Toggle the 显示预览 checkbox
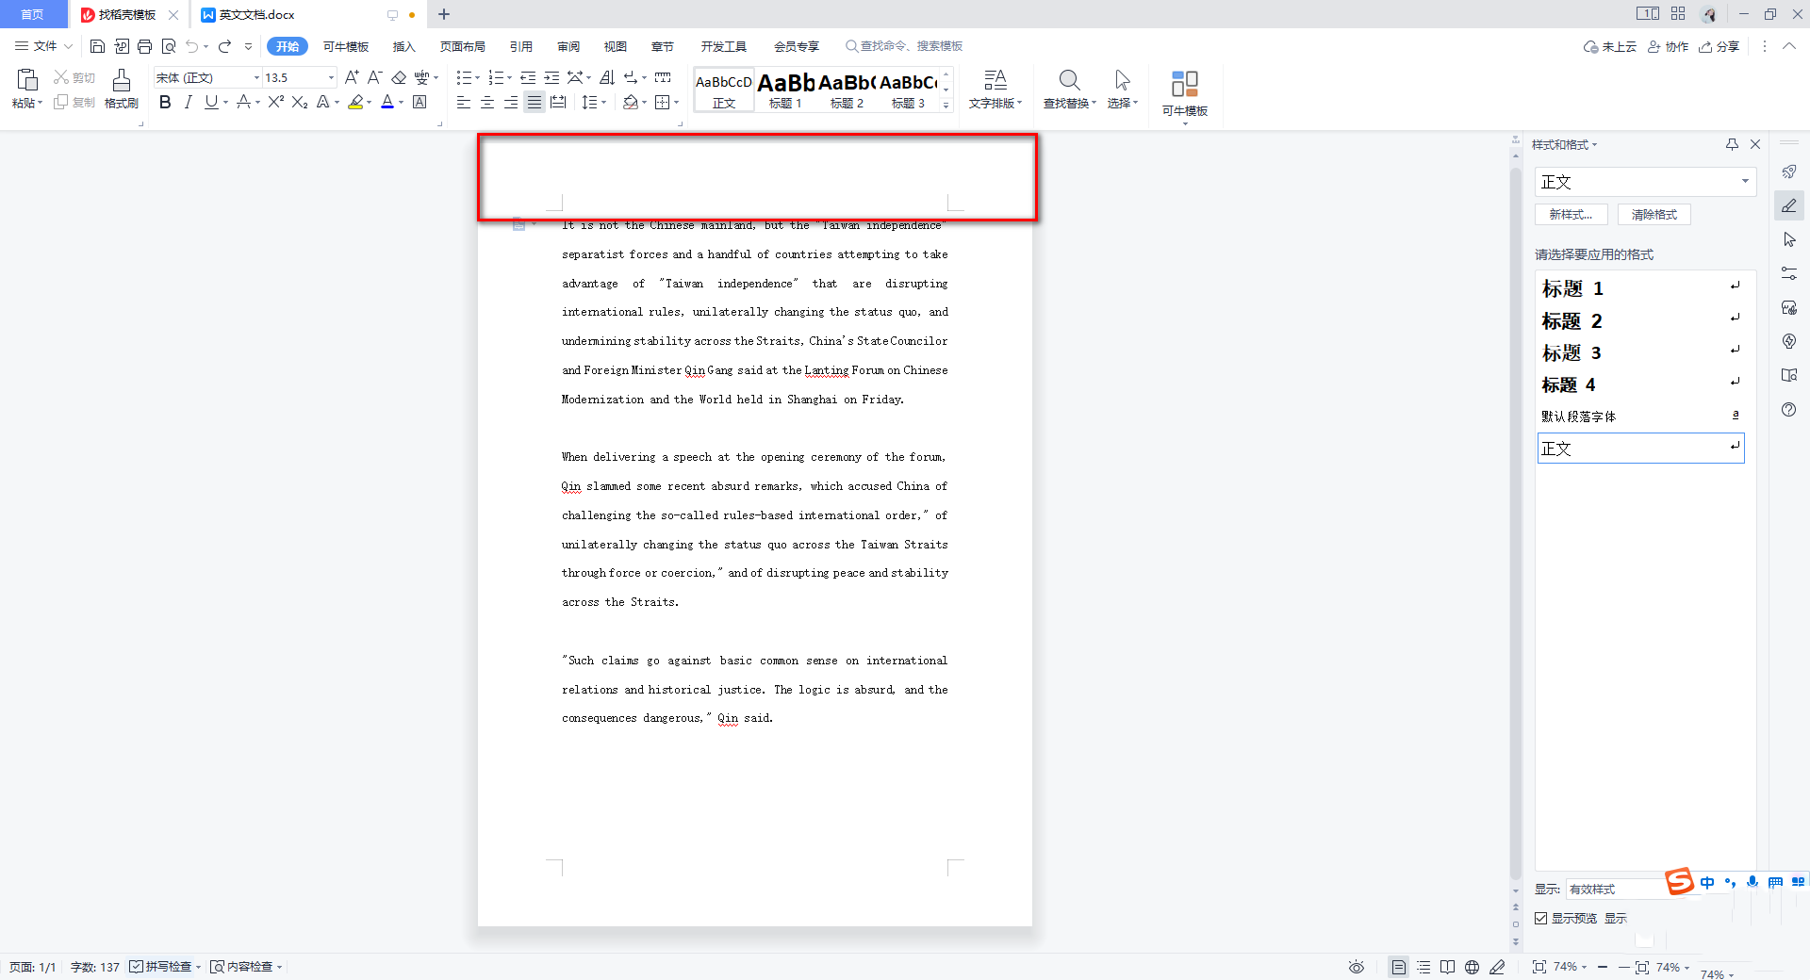 tap(1541, 918)
